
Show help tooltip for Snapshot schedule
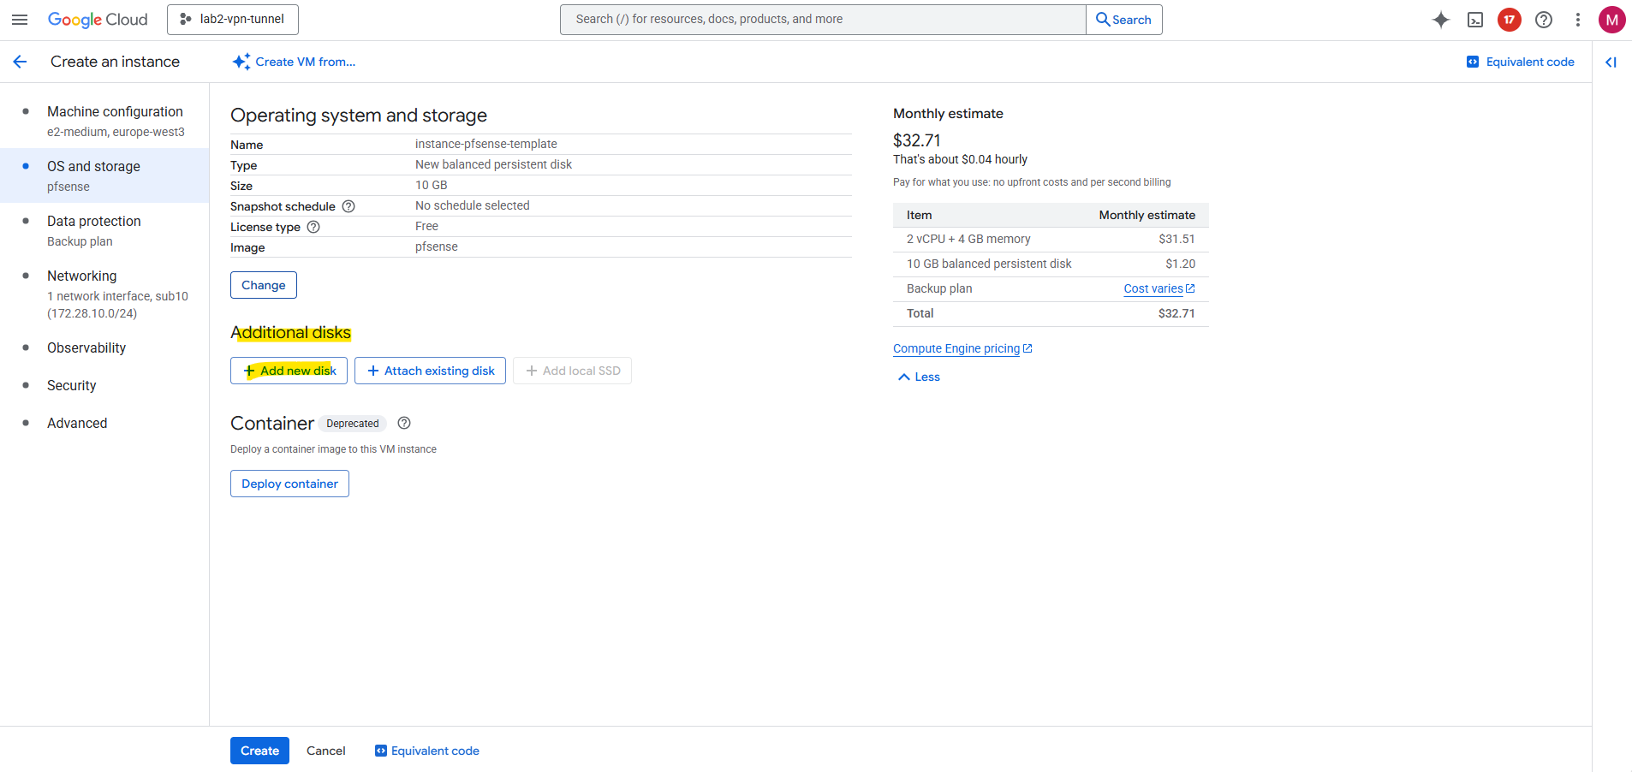(348, 206)
